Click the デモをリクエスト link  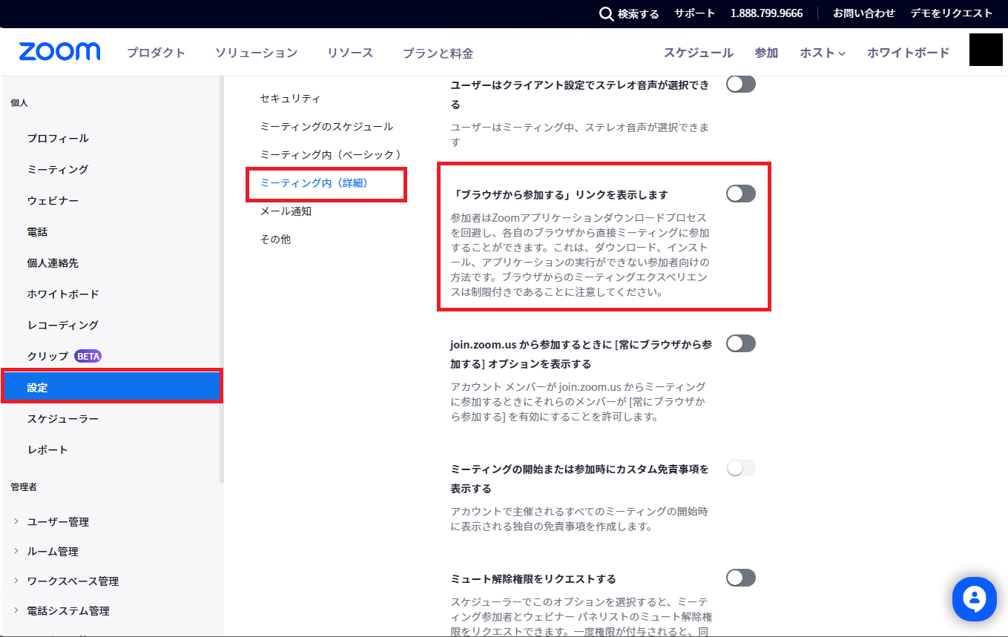(951, 13)
